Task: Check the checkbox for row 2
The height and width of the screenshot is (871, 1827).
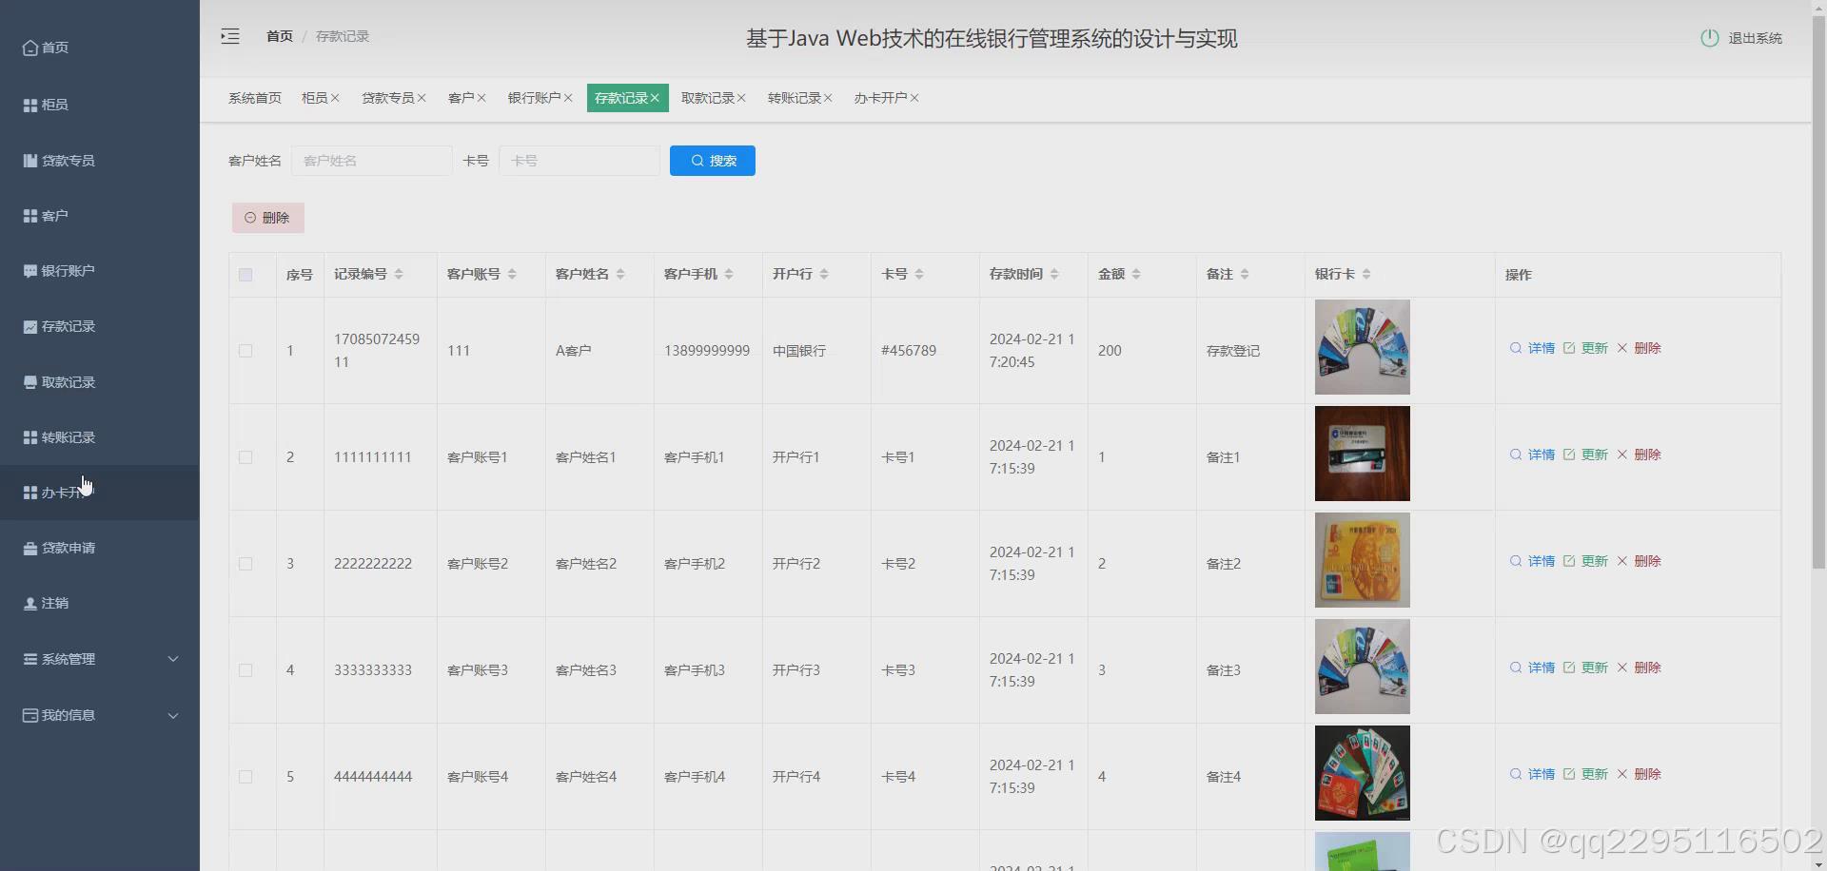Action: tap(245, 457)
